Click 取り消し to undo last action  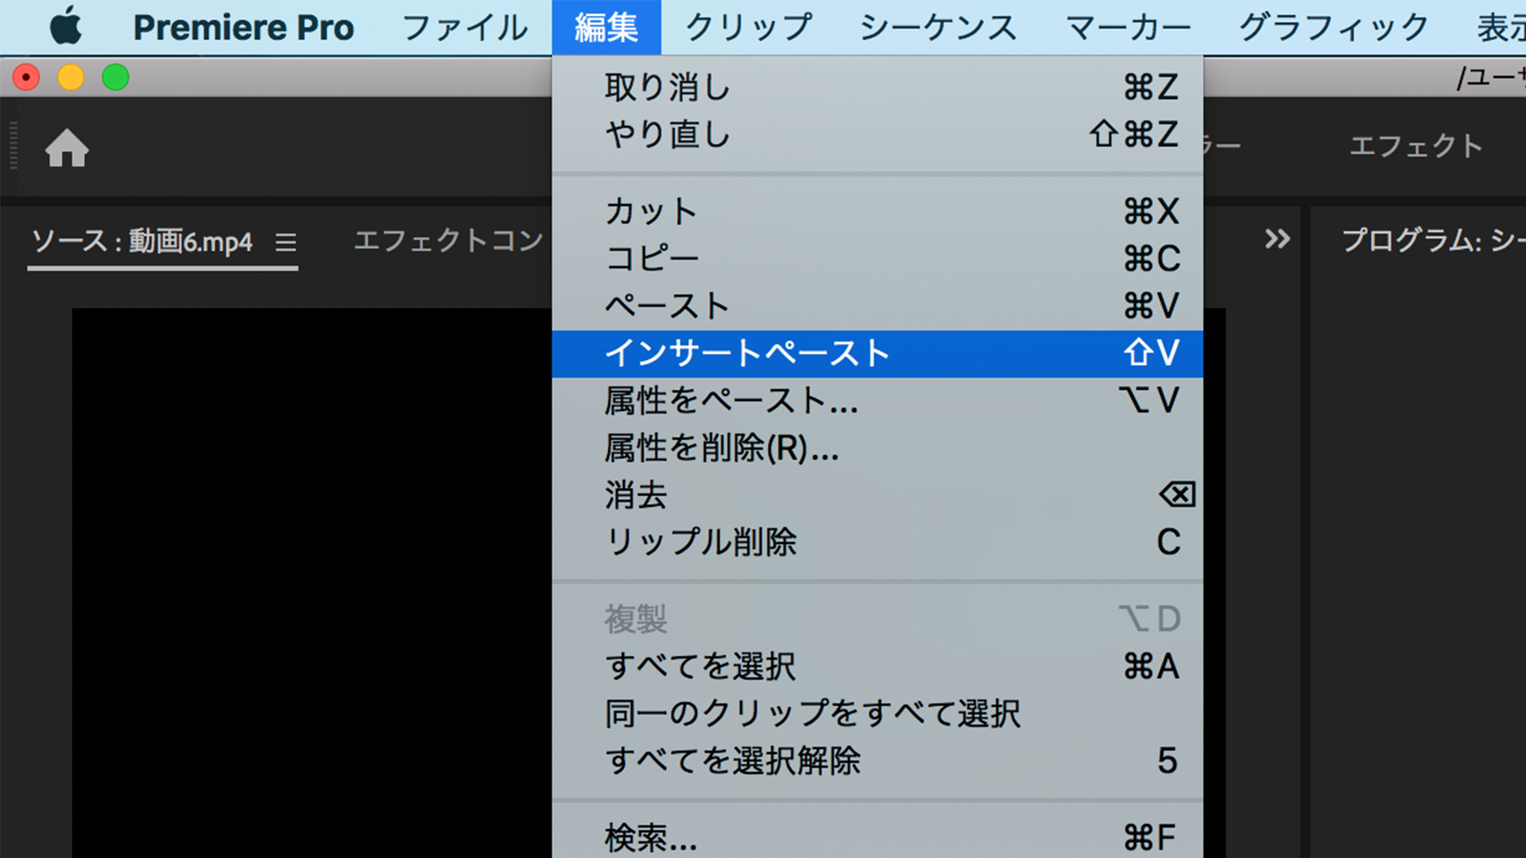coord(666,87)
